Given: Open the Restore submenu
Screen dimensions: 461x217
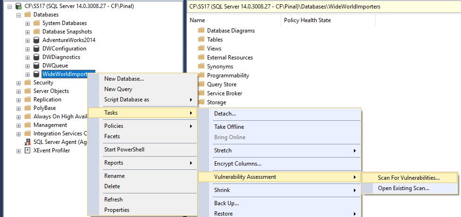Looking at the screenshot, I should tap(279, 214).
